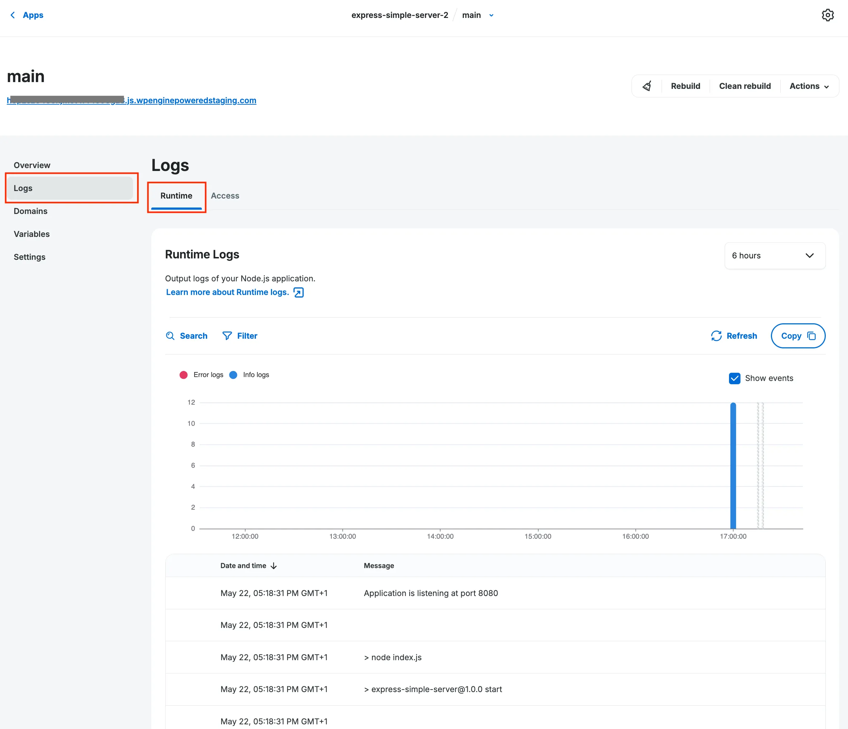
Task: Click the broom cleanup icon near Rebuild
Action: [647, 86]
